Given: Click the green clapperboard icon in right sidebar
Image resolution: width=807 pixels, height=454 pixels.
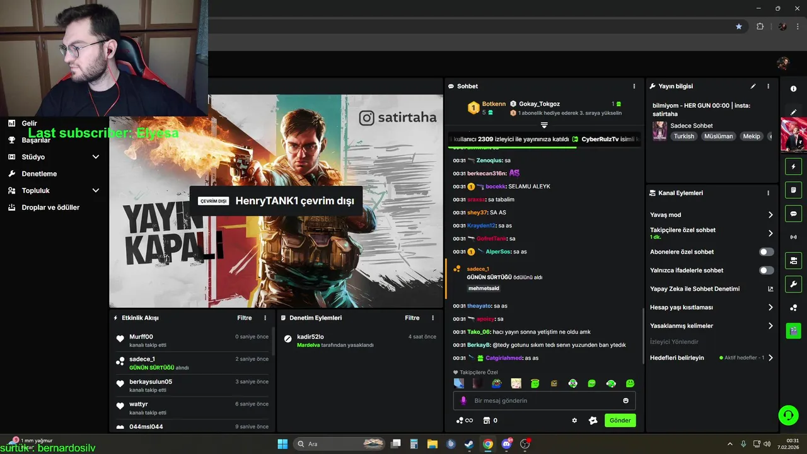Looking at the screenshot, I should click(x=793, y=330).
